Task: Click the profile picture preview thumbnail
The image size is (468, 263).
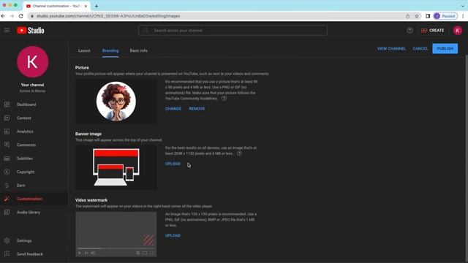Action: (x=116, y=102)
